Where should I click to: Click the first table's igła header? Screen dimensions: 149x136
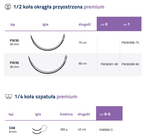pyautogui.click(x=45, y=25)
